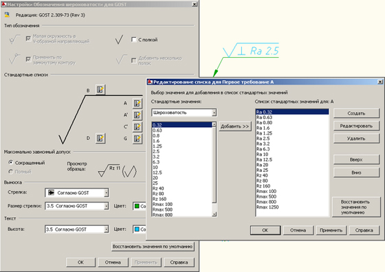Open list editor for requirement C'
Image resolution: width=385 pixels, height=272 pixels.
coord(137,127)
